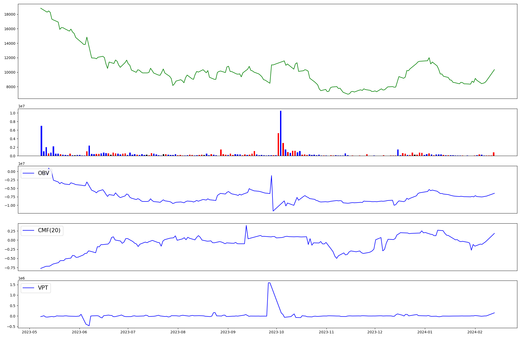Click the 2023-05 x-axis date label
Image resolution: width=521 pixels, height=338 pixels.
coord(29,332)
